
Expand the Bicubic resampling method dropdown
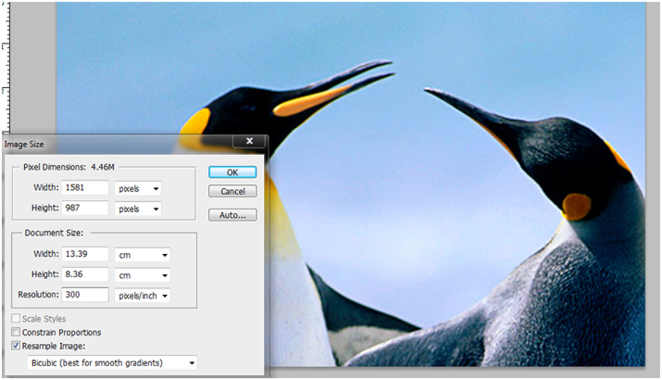[x=112, y=363]
